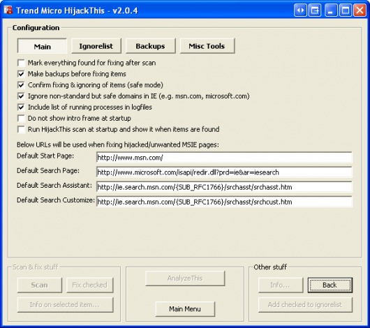Click the Main Menu button
The height and width of the screenshot is (328, 370).
[x=185, y=309]
